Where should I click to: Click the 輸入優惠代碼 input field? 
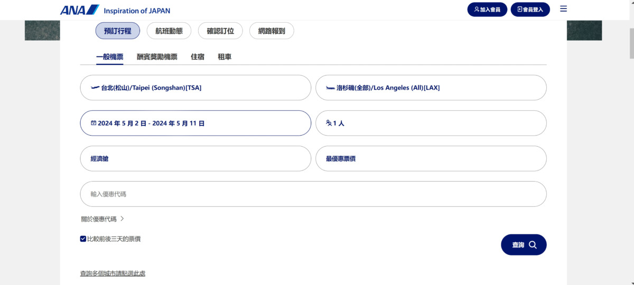313,194
